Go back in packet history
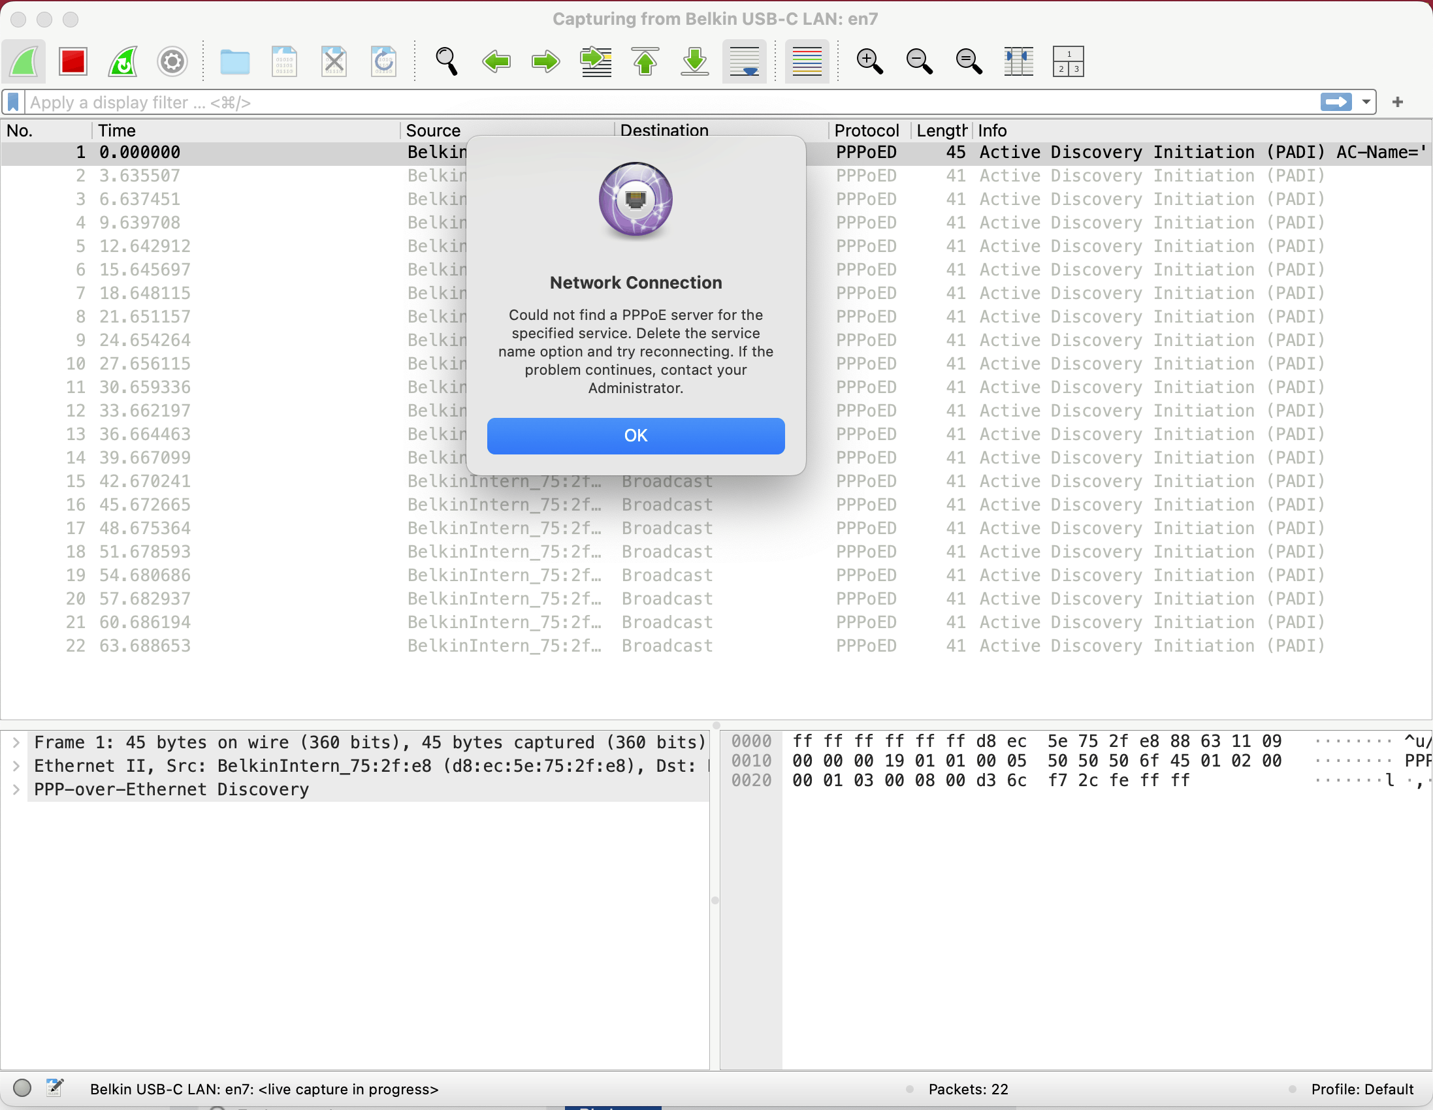The width and height of the screenshot is (1433, 1110). (496, 61)
